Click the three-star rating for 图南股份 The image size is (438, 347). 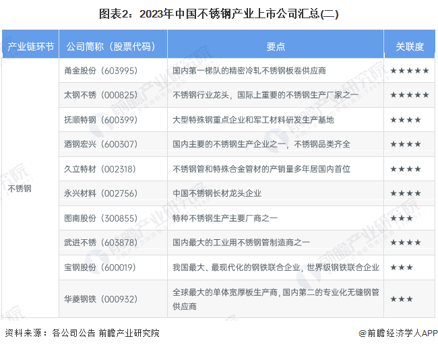402,218
